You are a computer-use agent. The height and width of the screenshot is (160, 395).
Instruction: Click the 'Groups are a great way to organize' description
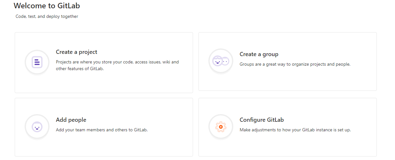(295, 64)
